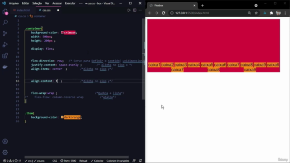
Task: Click the caixa1 box in the browser
Action: [154, 65]
